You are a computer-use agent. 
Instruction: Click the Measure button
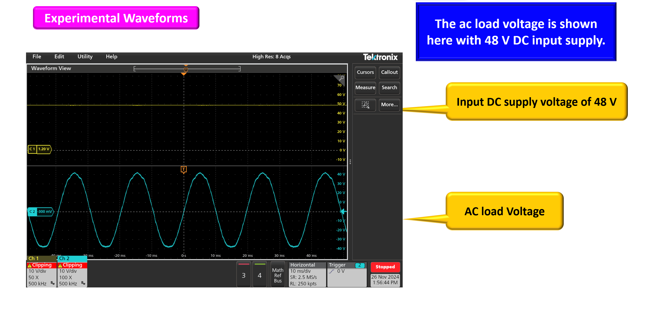click(x=365, y=88)
